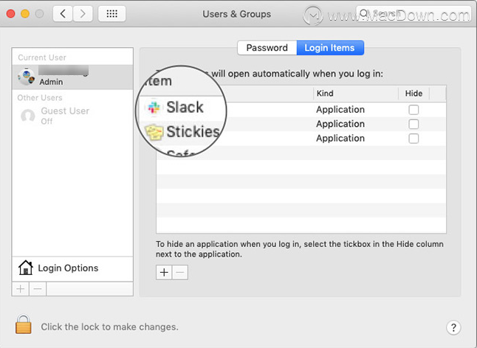Click the Search field in toolbar

click(413, 14)
